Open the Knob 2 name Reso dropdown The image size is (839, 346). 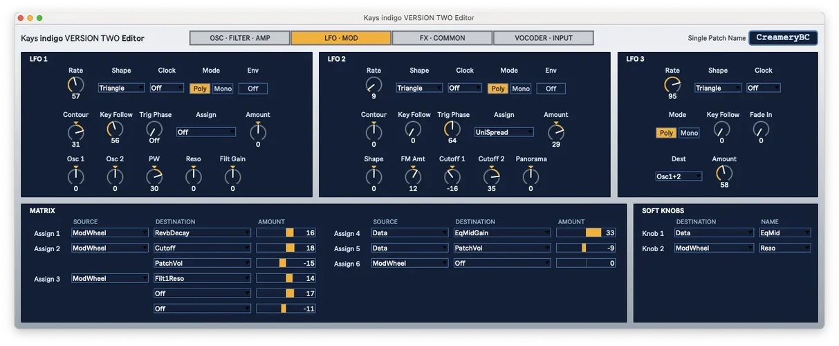click(x=785, y=248)
